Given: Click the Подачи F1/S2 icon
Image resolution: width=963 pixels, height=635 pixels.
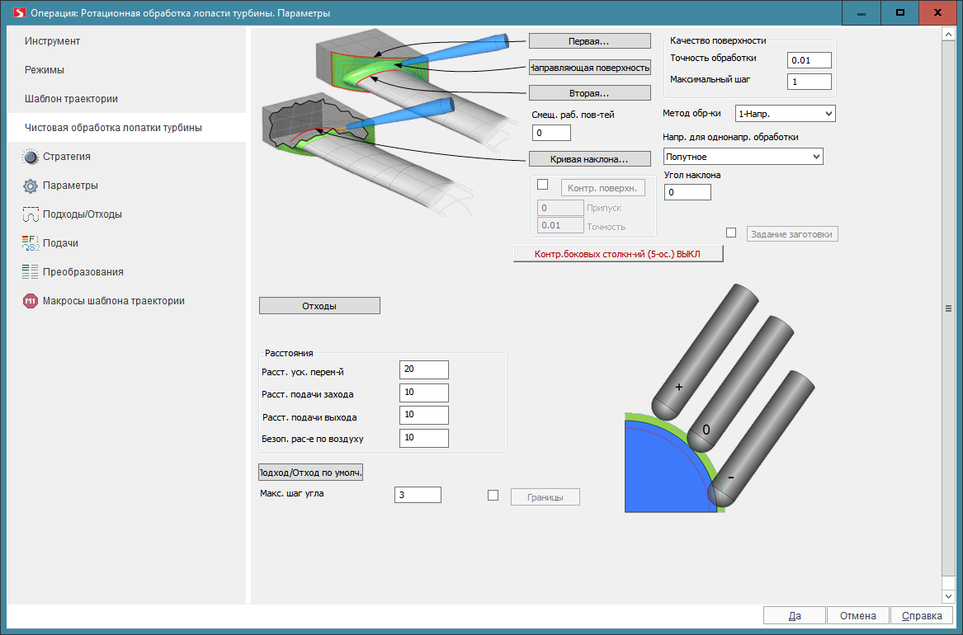Looking at the screenshot, I should 30,243.
